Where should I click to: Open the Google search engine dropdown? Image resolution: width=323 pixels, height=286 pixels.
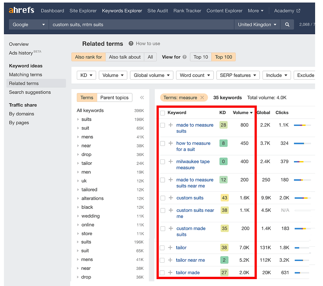(x=29, y=25)
